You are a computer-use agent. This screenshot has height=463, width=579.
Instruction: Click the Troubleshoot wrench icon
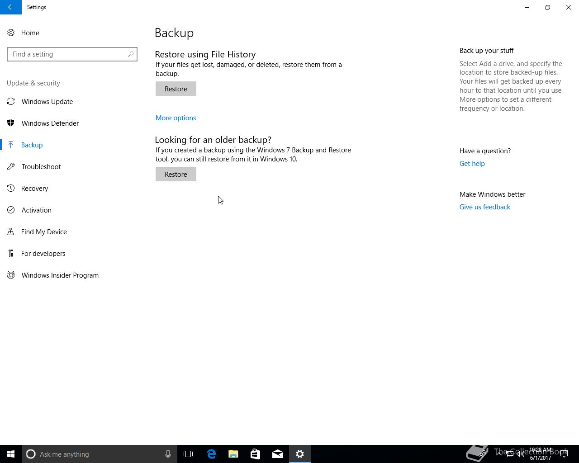11,166
